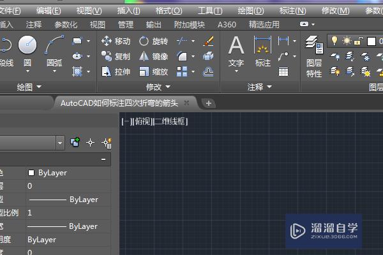Switch to the Manage (管理) ribbon tab
The height and width of the screenshot is (255, 383).
pos(126,25)
